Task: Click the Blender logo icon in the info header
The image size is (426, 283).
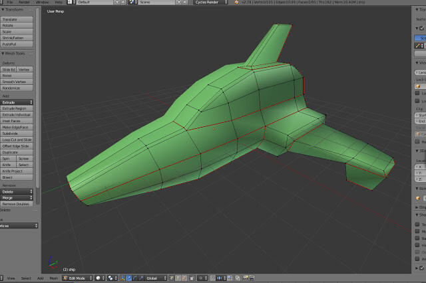Action: click(236, 2)
